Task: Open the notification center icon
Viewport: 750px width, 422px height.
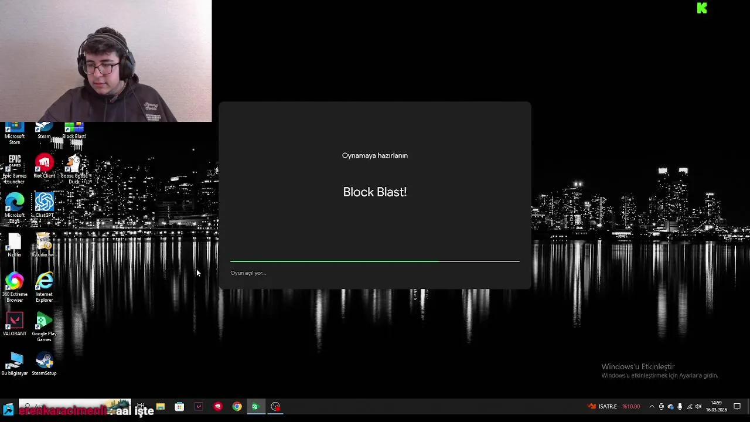Action: click(737, 407)
